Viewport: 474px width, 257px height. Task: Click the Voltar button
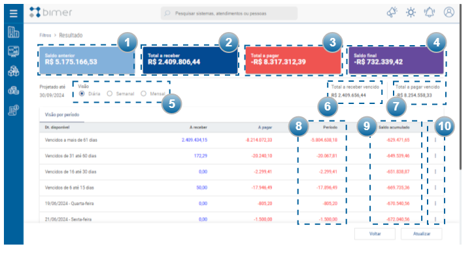375,233
